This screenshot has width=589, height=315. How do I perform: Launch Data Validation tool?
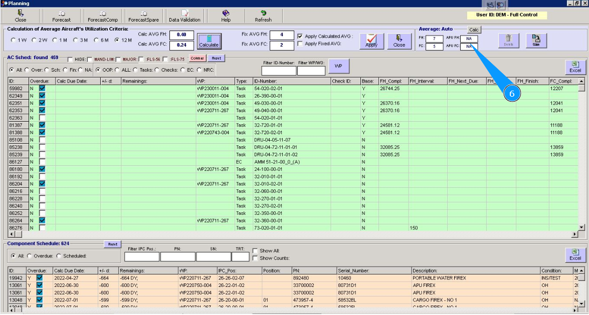click(x=184, y=16)
